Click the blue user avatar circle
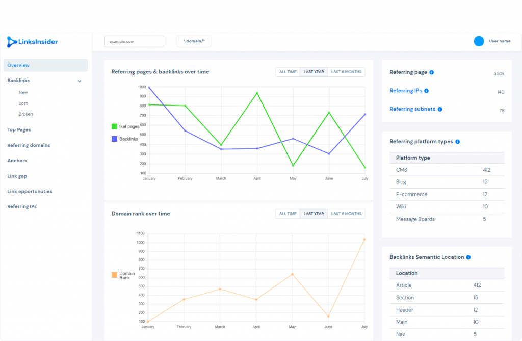This screenshot has width=522, height=341. coord(479,41)
